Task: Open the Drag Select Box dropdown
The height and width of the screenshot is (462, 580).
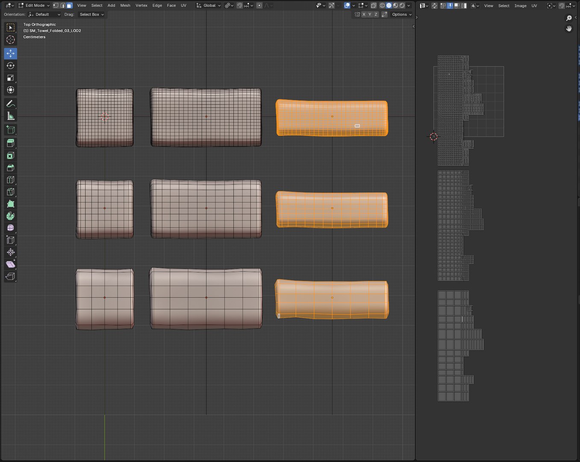Action: (x=91, y=15)
